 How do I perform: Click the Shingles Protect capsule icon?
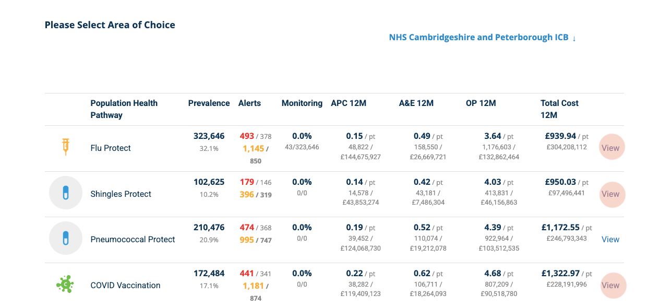point(66,193)
